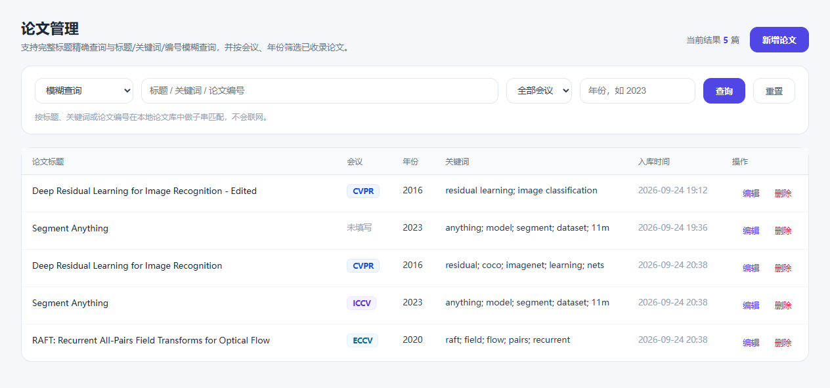Select the year 2020 cell

click(x=413, y=340)
